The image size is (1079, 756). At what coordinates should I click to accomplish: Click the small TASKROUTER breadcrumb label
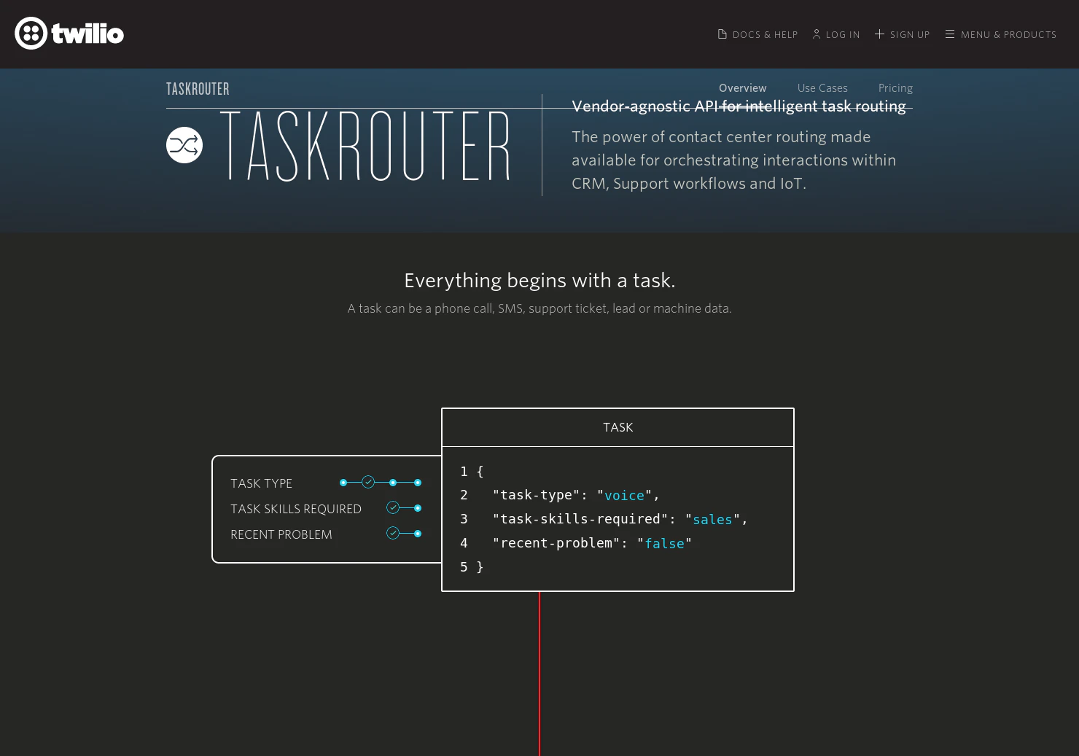click(x=198, y=89)
